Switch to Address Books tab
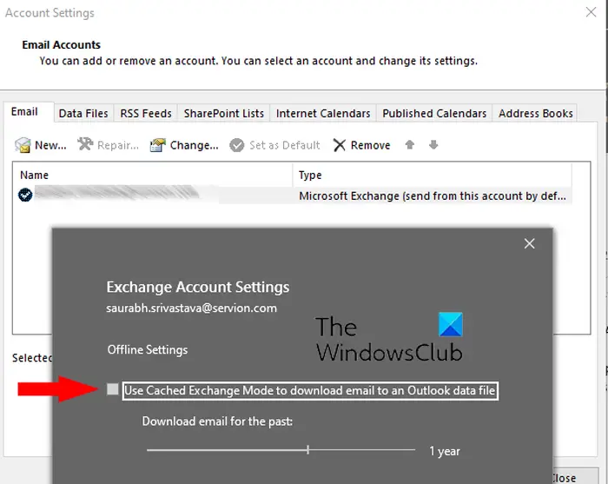Viewport: 608px width, 484px height. [536, 113]
